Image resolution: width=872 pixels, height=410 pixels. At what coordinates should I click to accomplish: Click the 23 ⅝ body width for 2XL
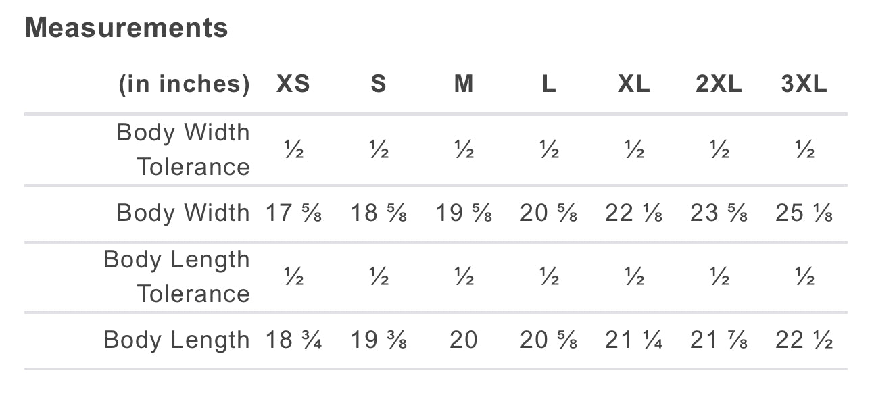pos(719,213)
